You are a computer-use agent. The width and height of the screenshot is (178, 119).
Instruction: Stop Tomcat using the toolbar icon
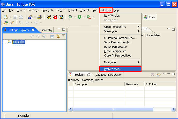(x=55, y=17)
